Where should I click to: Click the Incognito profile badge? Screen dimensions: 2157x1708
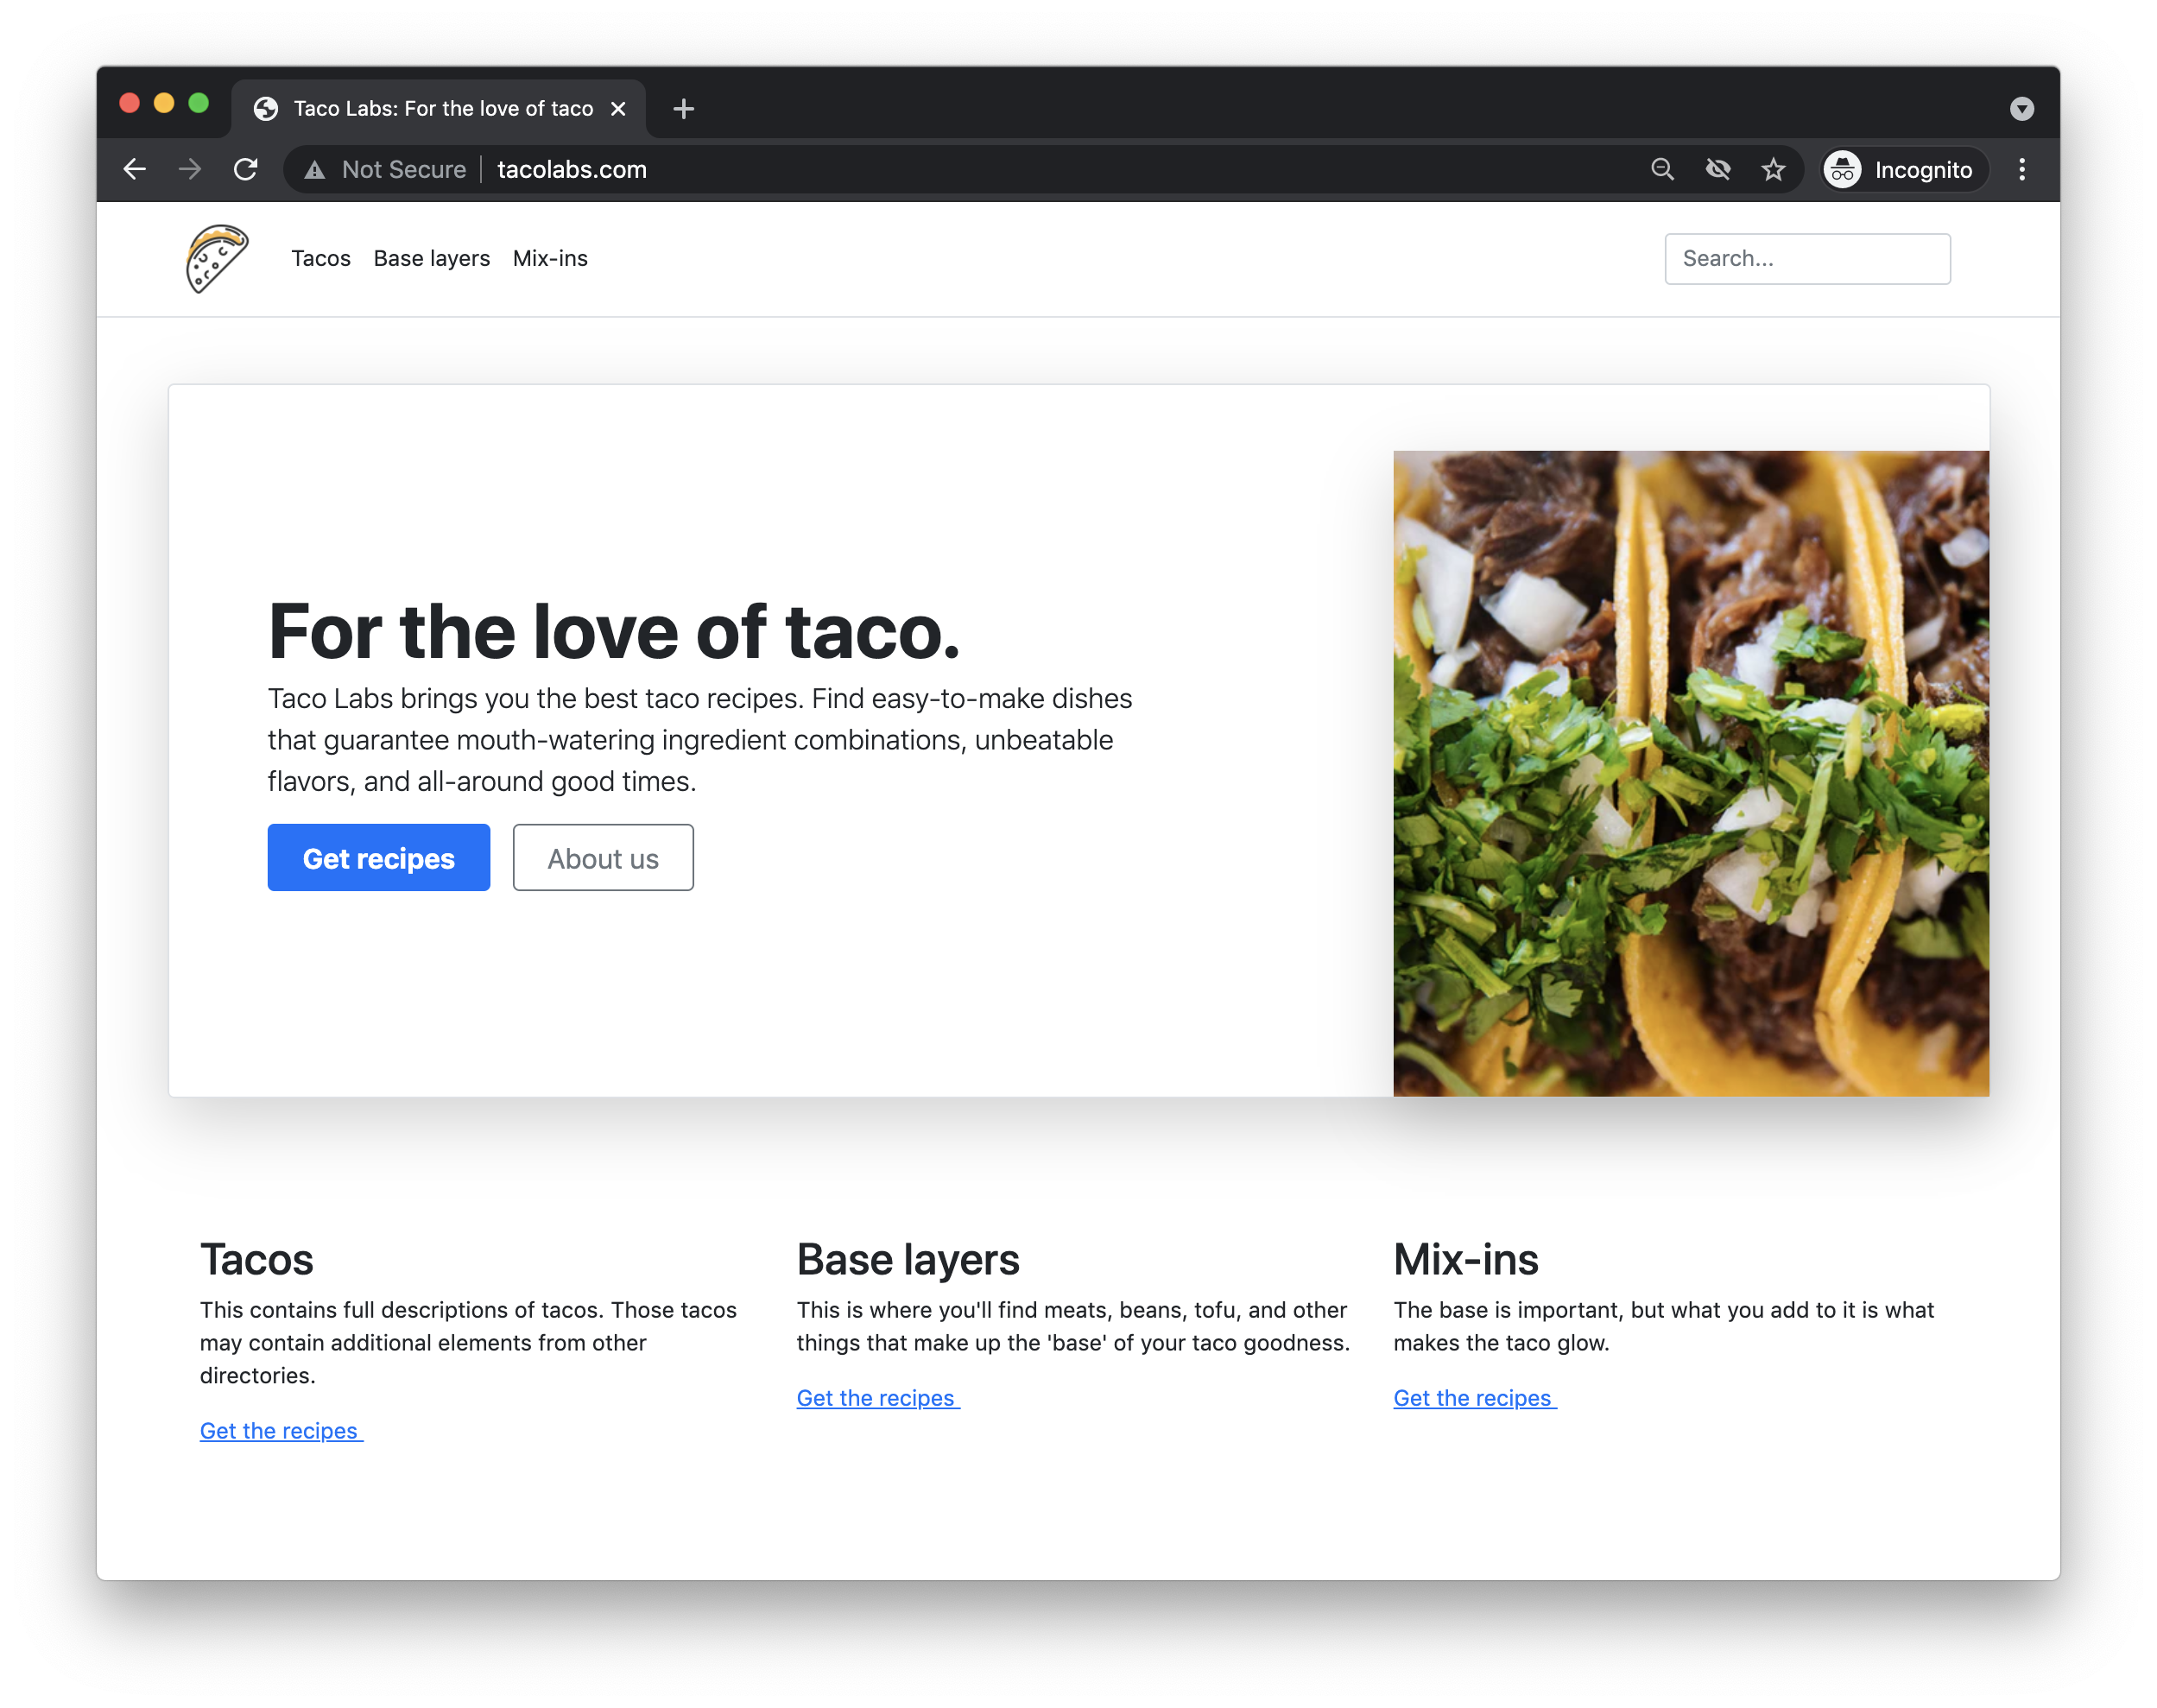[x=1901, y=169]
